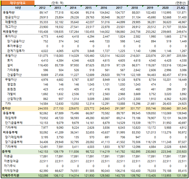Click the 2018 매입채무 value 73,186
The height and width of the screenshot is (179, 189).
136,118
